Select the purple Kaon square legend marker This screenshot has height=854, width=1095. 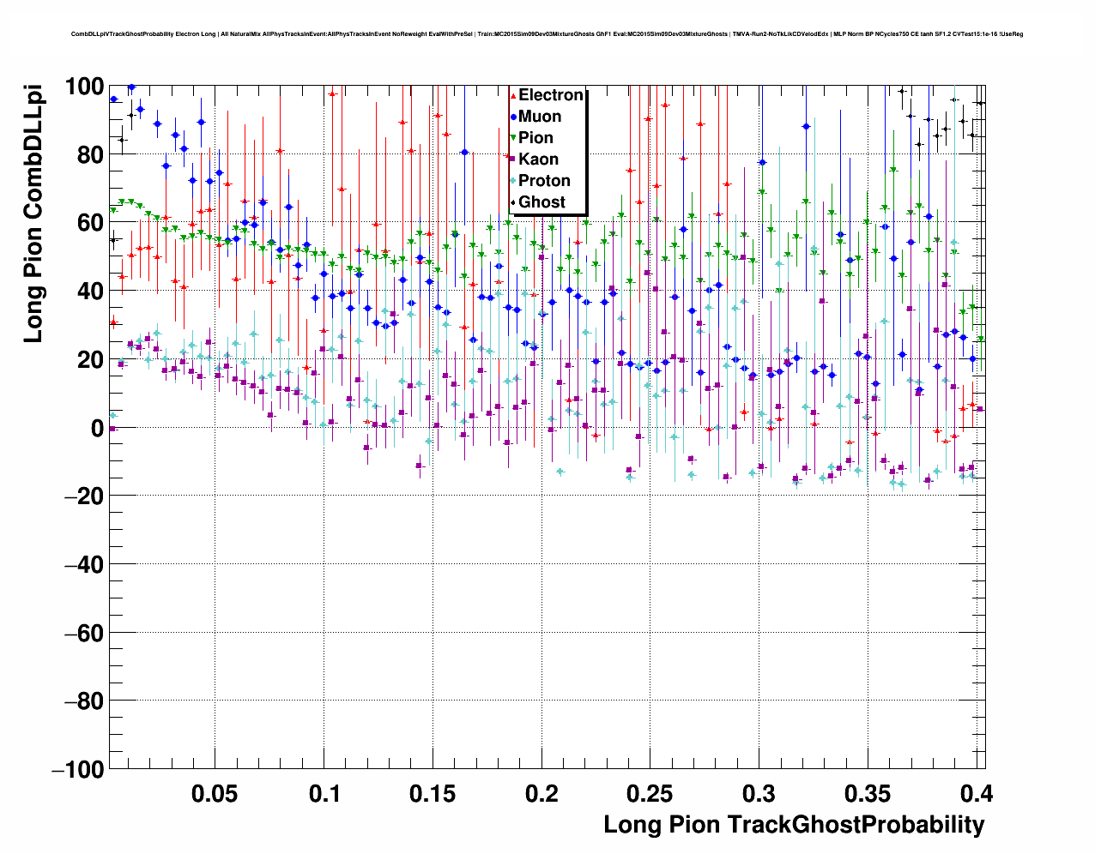coord(513,159)
